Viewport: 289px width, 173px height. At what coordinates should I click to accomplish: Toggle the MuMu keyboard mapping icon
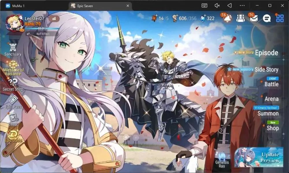pyautogui.click(x=204, y=6)
